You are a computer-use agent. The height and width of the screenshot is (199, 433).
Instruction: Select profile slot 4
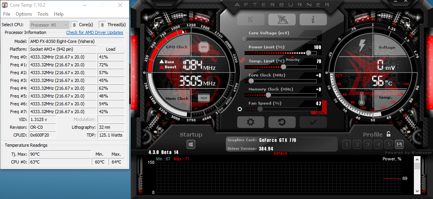click(x=378, y=144)
